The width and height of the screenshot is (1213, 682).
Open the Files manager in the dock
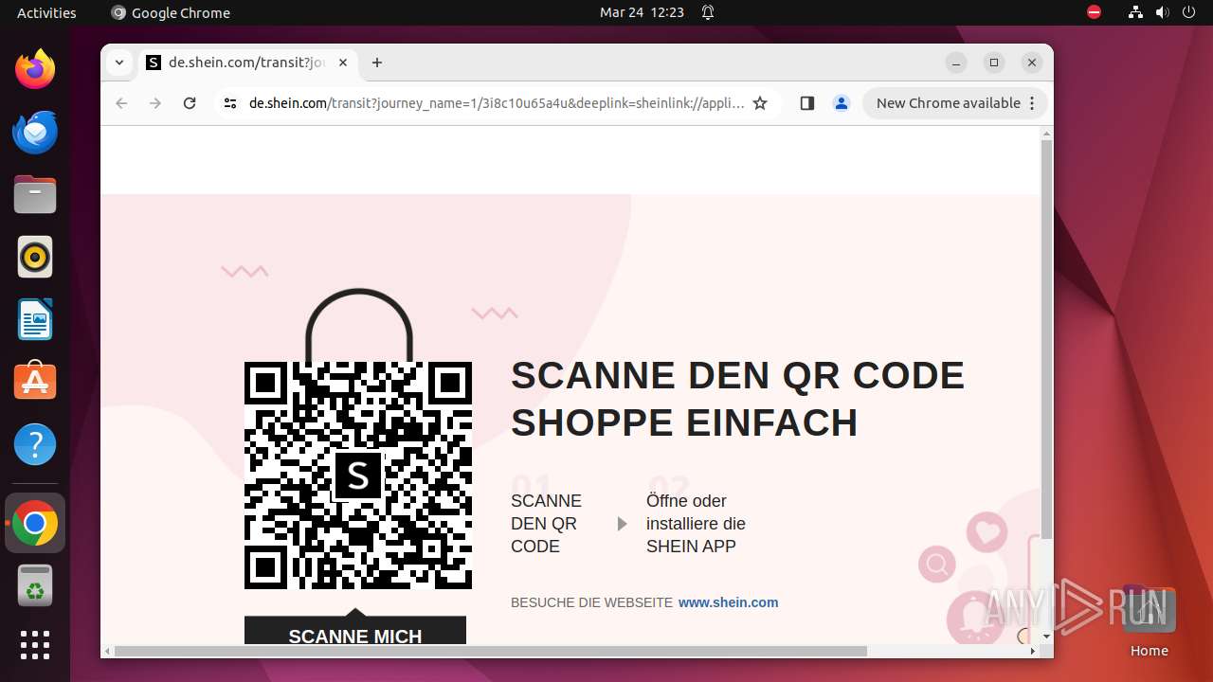[35, 194]
